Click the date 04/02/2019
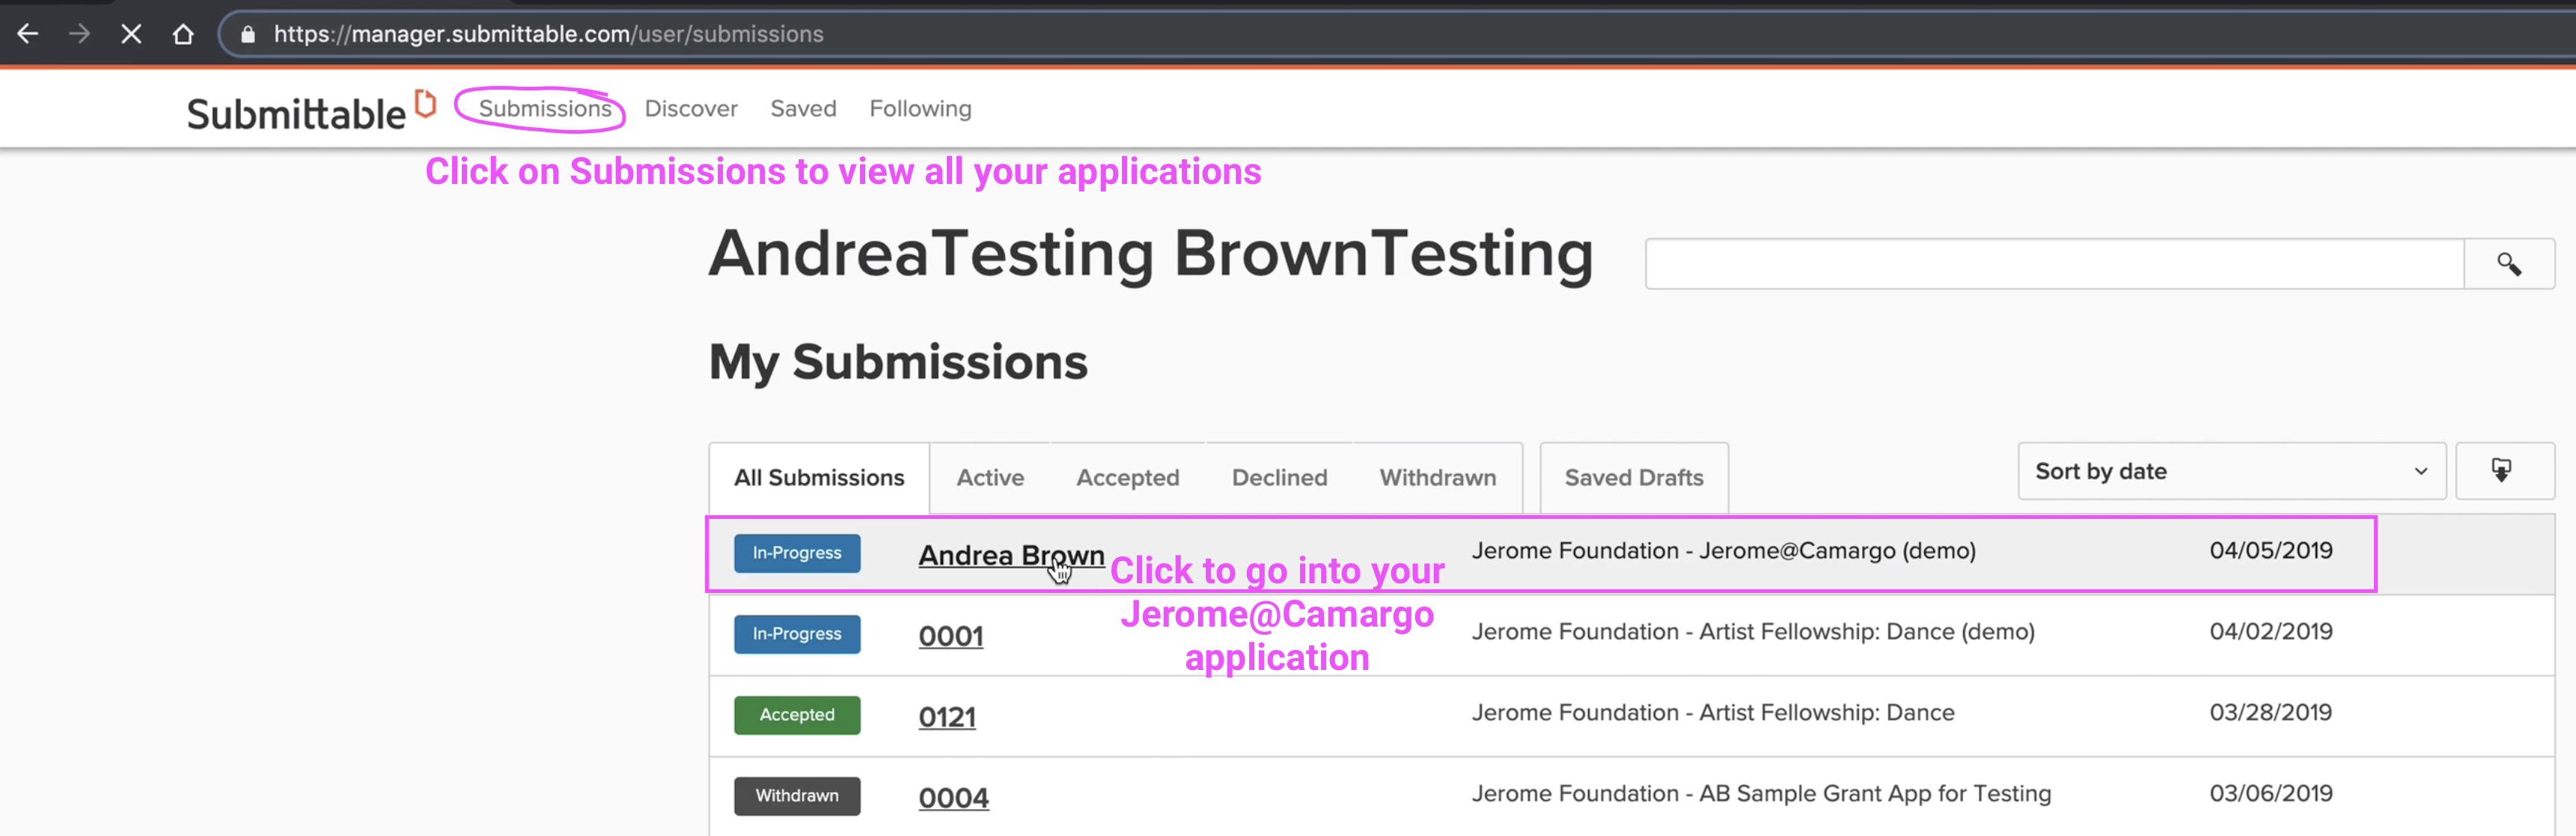Image resolution: width=2576 pixels, height=836 pixels. 2271,631
